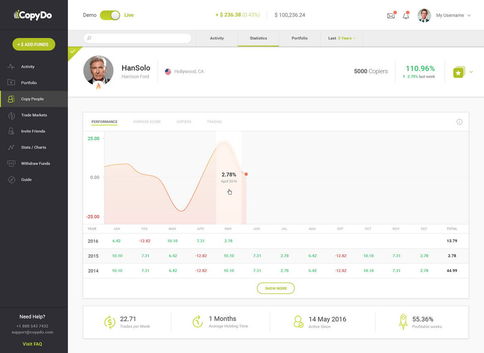Viewport: 484px width, 353px height.
Task: Expand the My Username dropdown
Action: pyautogui.click(x=453, y=15)
